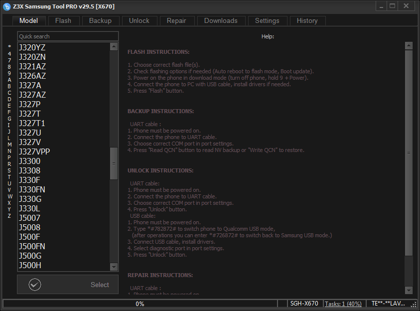Screen dimensions: 420x311
Task: Select model J320ZN in list
Action: (64, 57)
